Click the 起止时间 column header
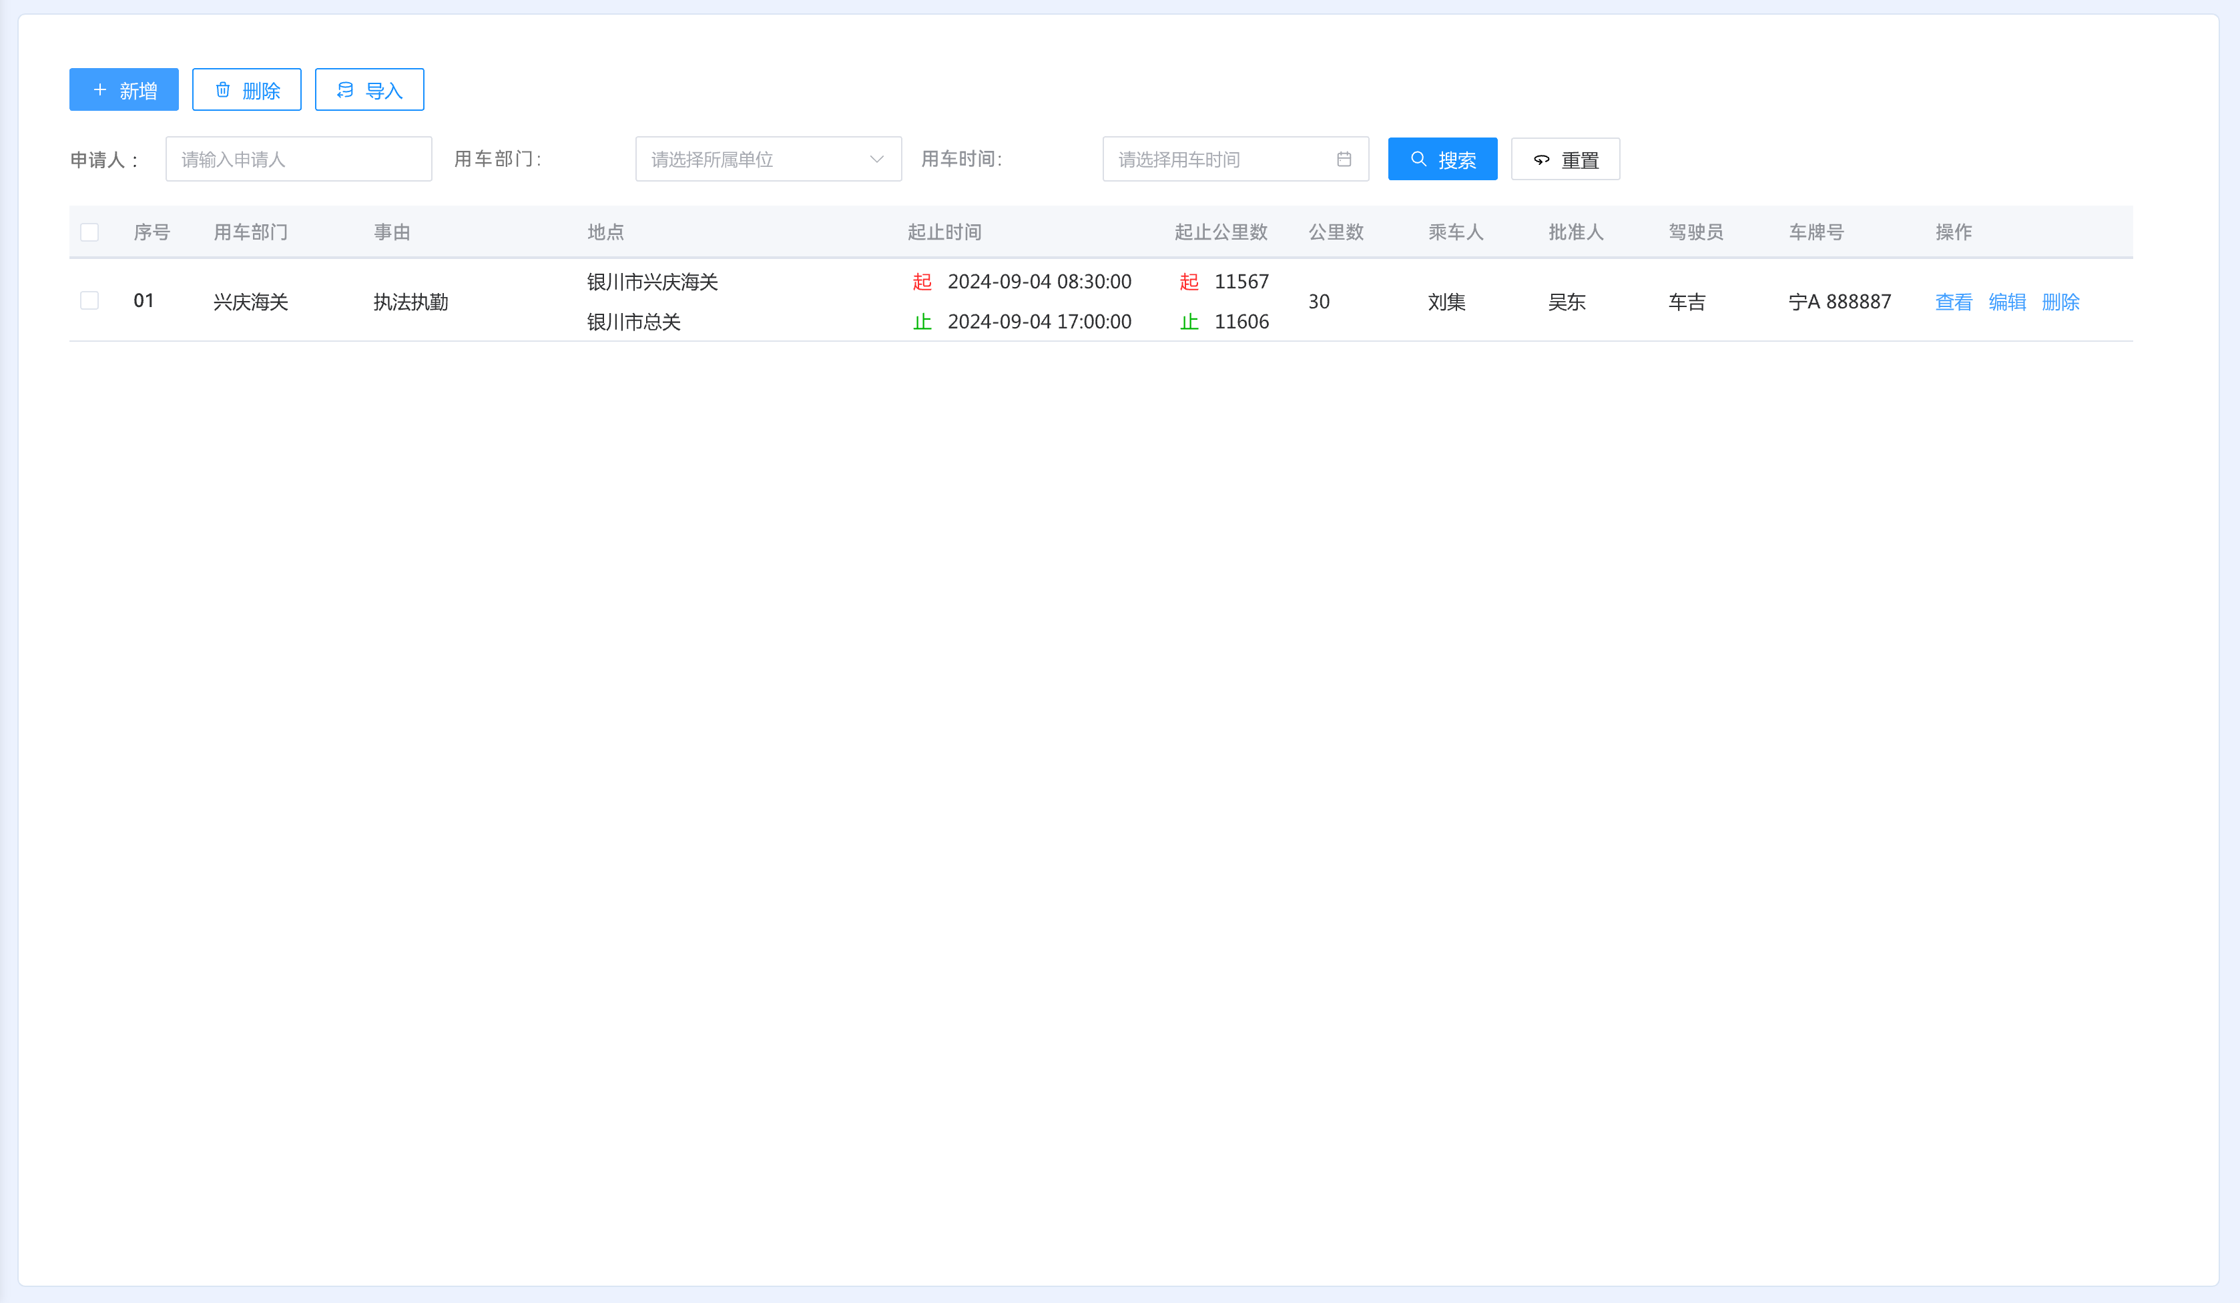 944,232
